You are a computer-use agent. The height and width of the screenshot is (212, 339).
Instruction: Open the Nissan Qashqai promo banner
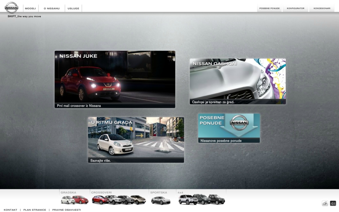[238, 81]
